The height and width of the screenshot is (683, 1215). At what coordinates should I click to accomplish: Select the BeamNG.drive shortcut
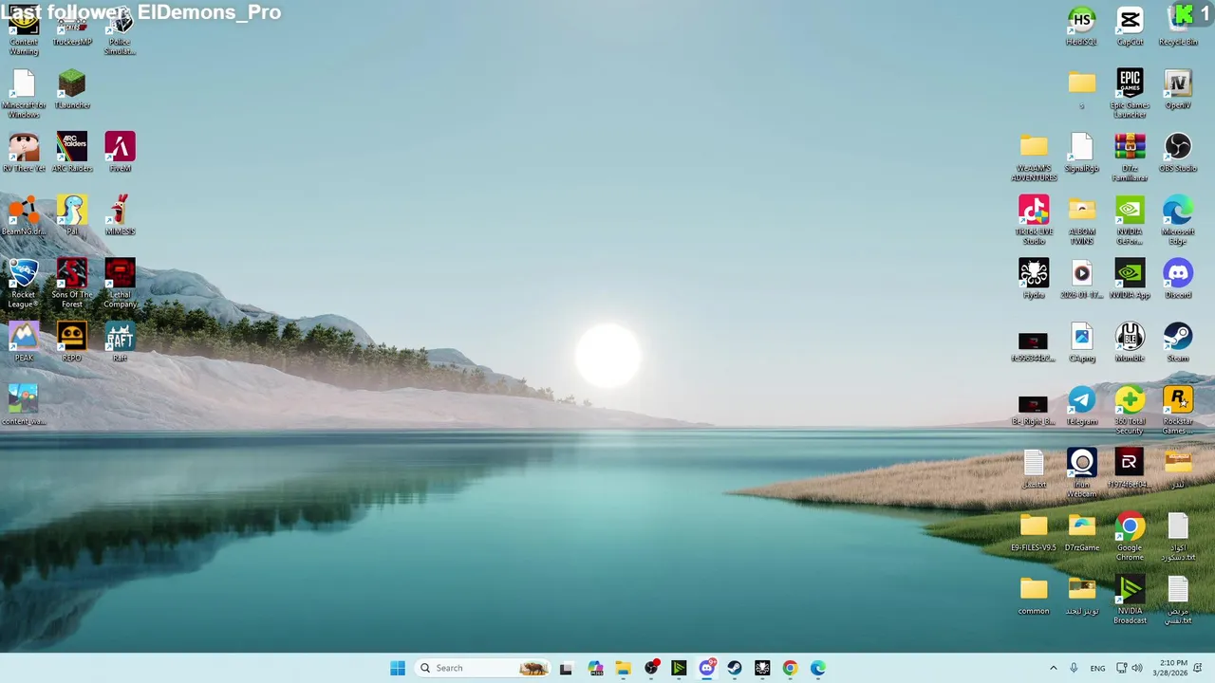[24, 216]
